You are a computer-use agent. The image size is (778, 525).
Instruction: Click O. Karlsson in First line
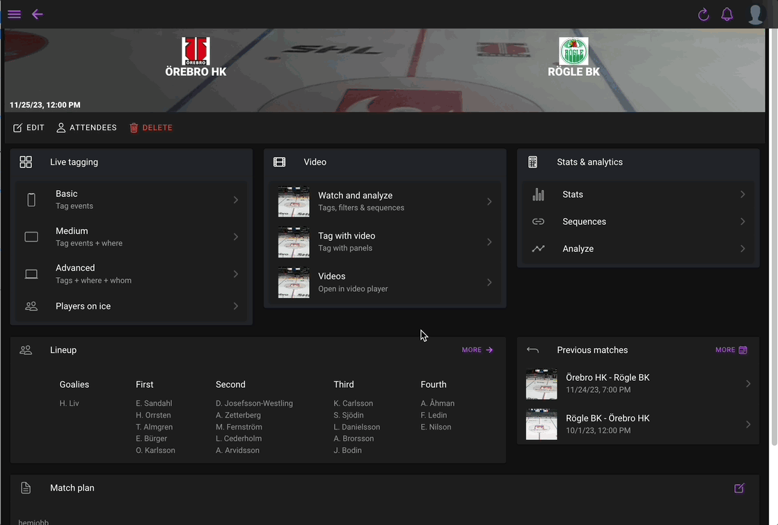[155, 450]
